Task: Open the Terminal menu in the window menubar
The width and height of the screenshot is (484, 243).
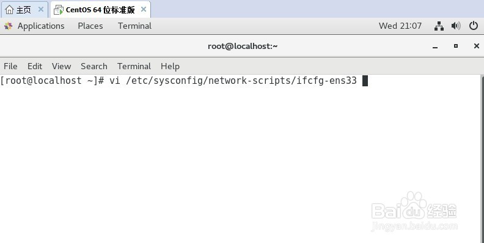Action: pos(134,66)
